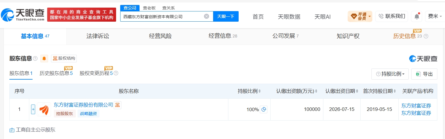Select the 历史股东信息 5 sub-tab
The width and height of the screenshot is (445, 139).
[56, 73]
